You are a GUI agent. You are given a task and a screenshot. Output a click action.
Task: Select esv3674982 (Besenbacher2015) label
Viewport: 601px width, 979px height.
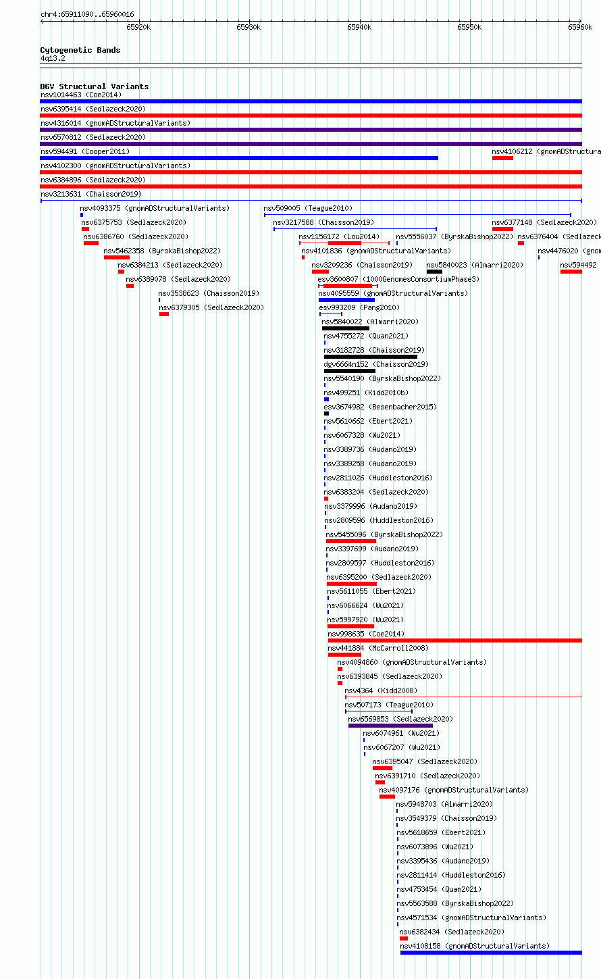click(380, 407)
